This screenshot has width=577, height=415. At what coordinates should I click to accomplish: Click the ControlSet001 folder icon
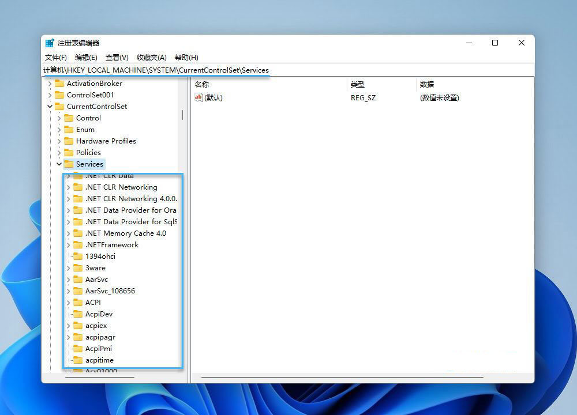[x=59, y=95]
